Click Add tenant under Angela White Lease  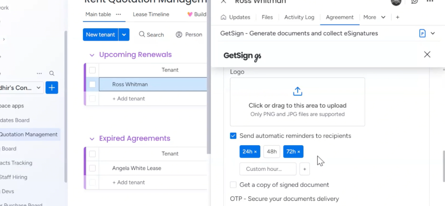click(129, 183)
